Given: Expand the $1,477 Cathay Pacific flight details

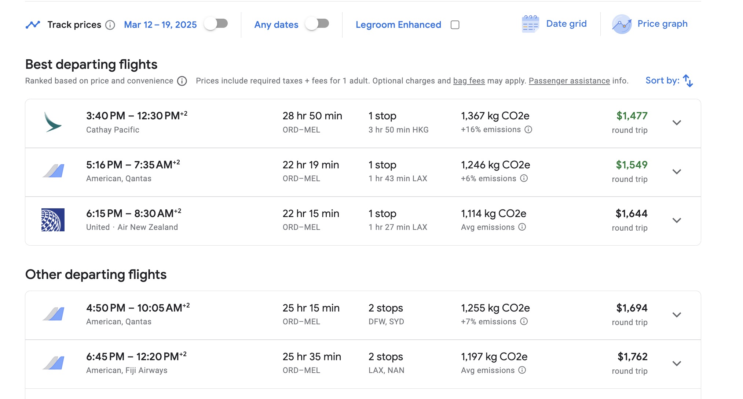Looking at the screenshot, I should pyautogui.click(x=677, y=123).
